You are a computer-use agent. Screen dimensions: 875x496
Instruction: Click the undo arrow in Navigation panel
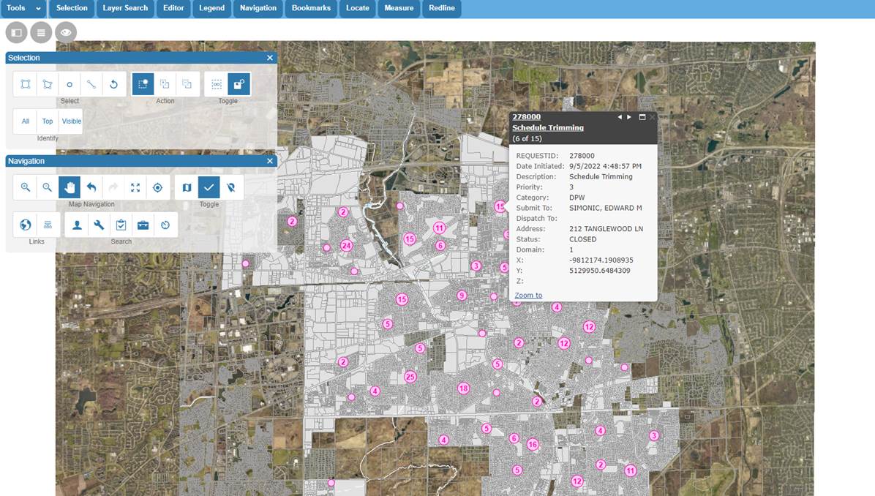point(91,187)
